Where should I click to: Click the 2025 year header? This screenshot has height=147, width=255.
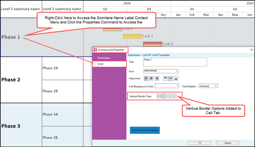[x=250, y=3]
